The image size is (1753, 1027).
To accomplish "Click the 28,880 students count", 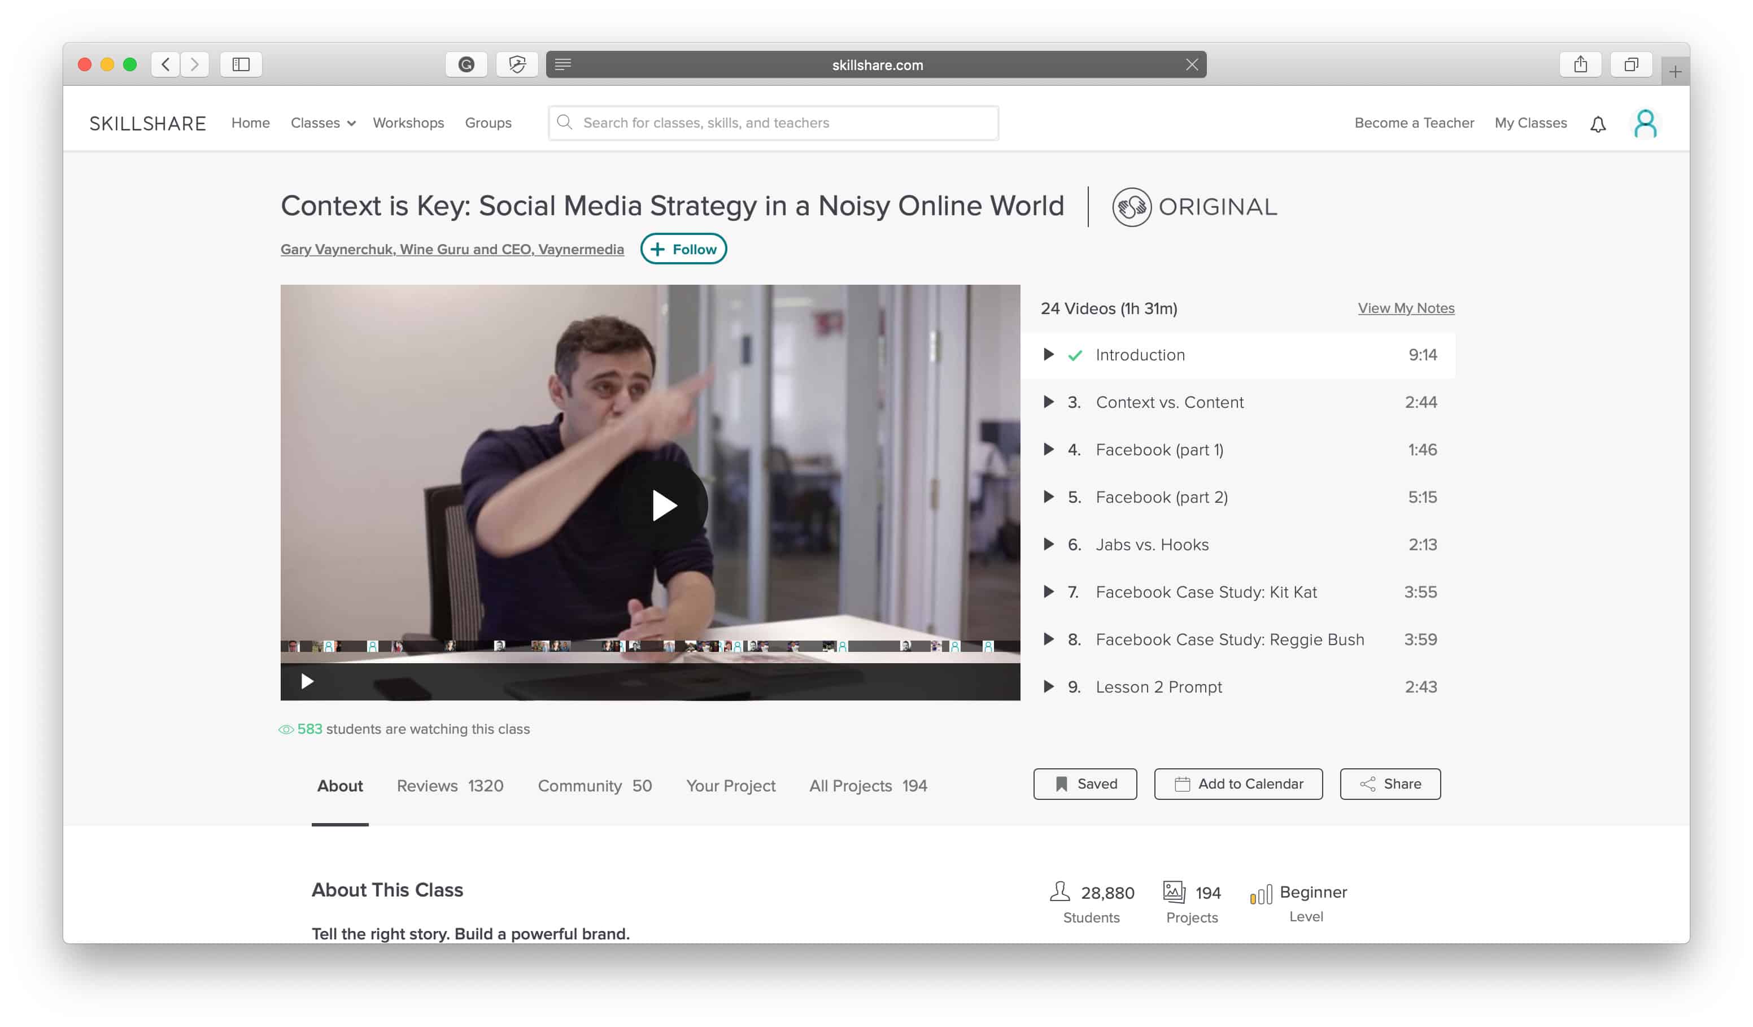I will (1107, 894).
